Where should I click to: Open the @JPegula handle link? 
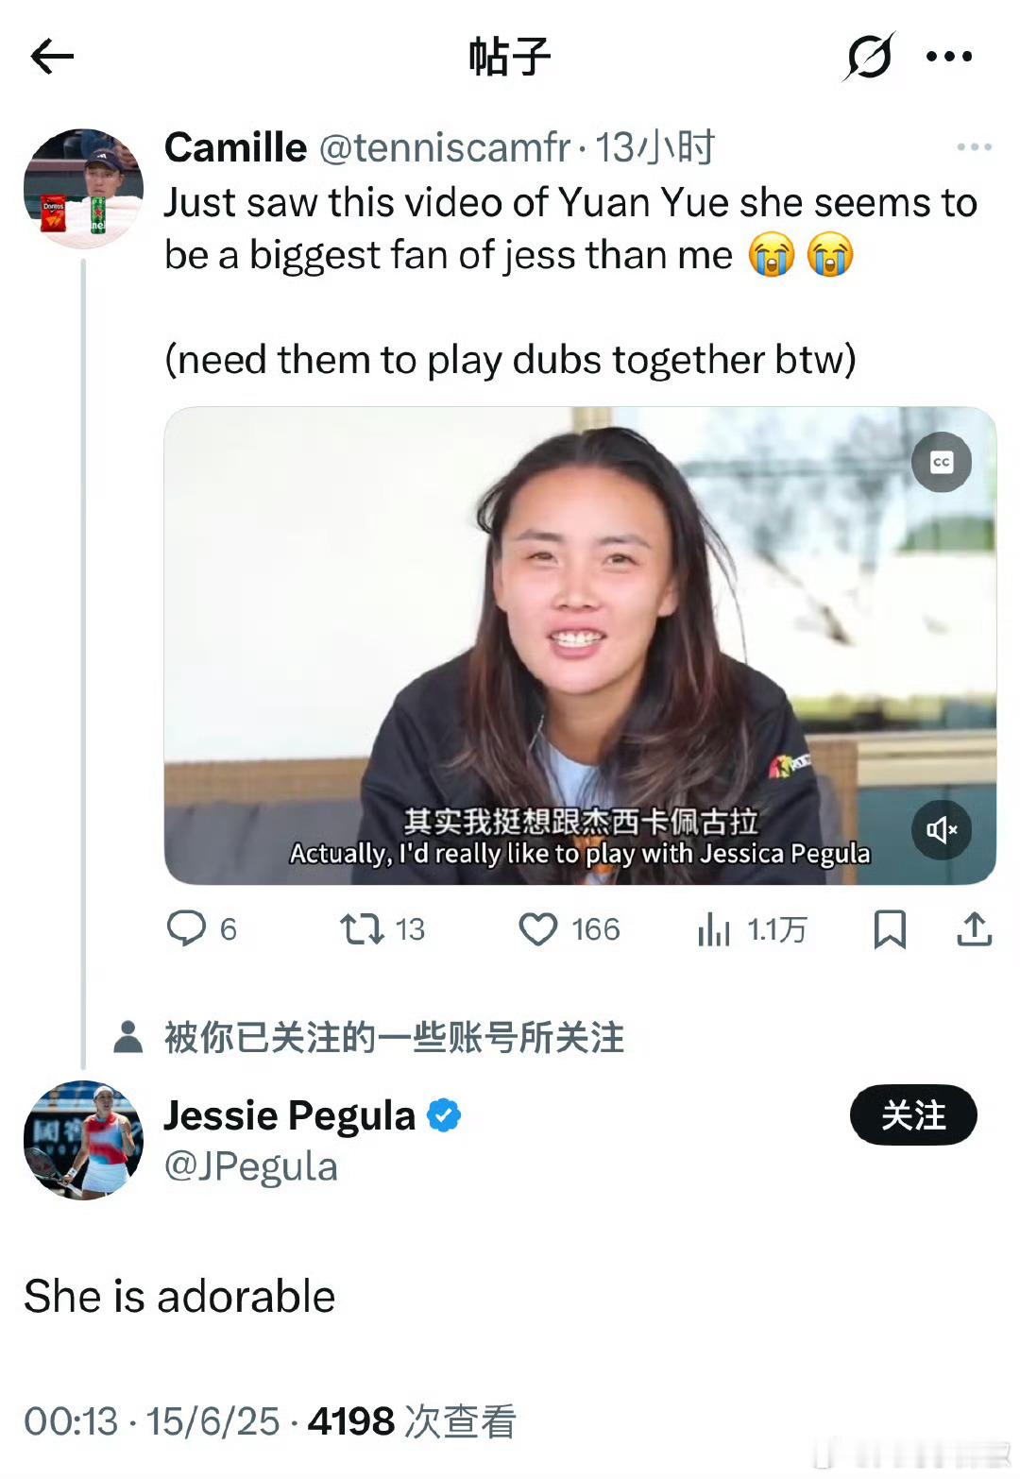point(250,1167)
